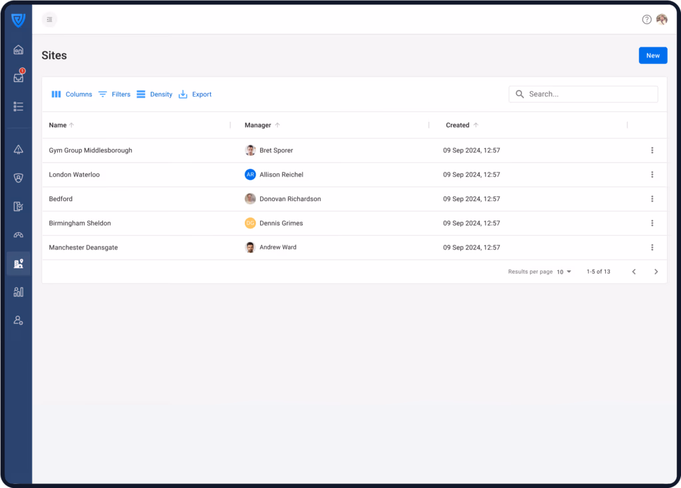
Task: Select the Bedford site name
Action: click(x=61, y=199)
